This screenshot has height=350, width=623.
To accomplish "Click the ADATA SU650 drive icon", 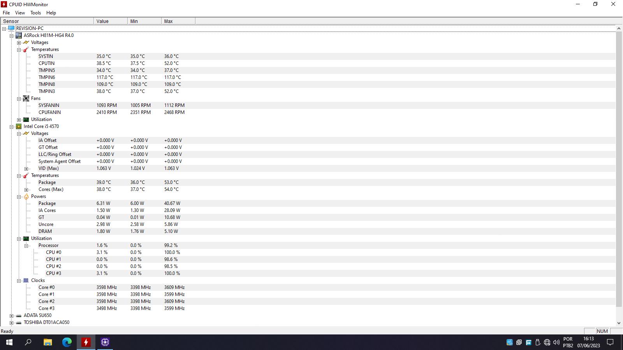I will (19, 316).
